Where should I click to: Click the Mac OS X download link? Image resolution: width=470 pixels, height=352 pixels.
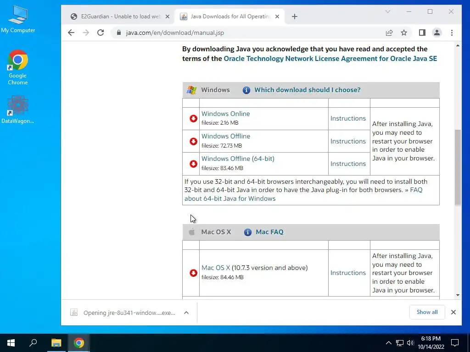216,268
